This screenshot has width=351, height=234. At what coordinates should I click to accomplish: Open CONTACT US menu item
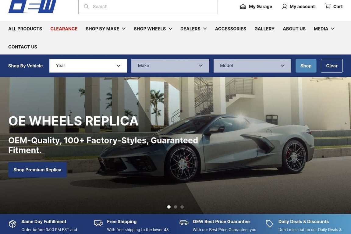(x=23, y=47)
